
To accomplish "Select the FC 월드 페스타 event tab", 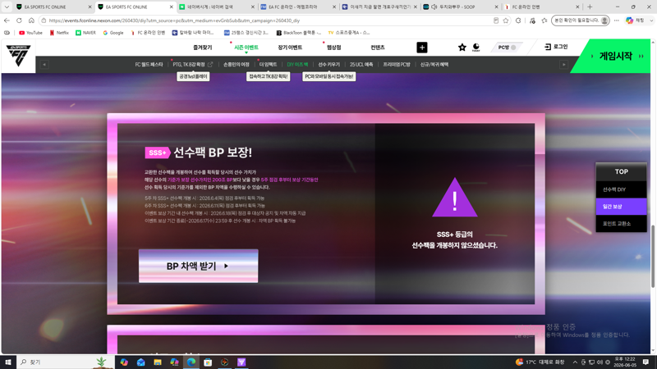I will [x=149, y=65].
